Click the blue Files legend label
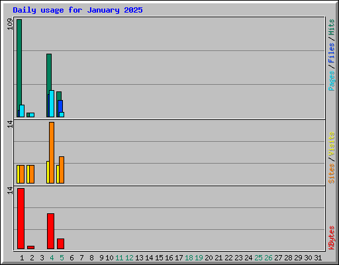The height and width of the screenshot is (265, 339). coord(331,53)
